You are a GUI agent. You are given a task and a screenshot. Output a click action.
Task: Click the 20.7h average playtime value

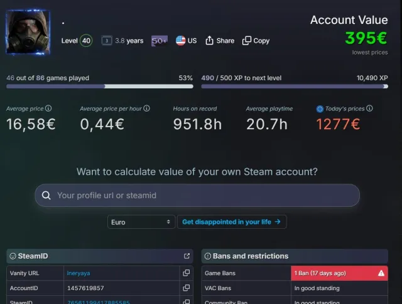point(267,124)
